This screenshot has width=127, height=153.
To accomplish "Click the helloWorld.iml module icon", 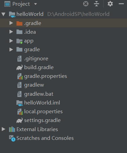I will tap(19, 103).
